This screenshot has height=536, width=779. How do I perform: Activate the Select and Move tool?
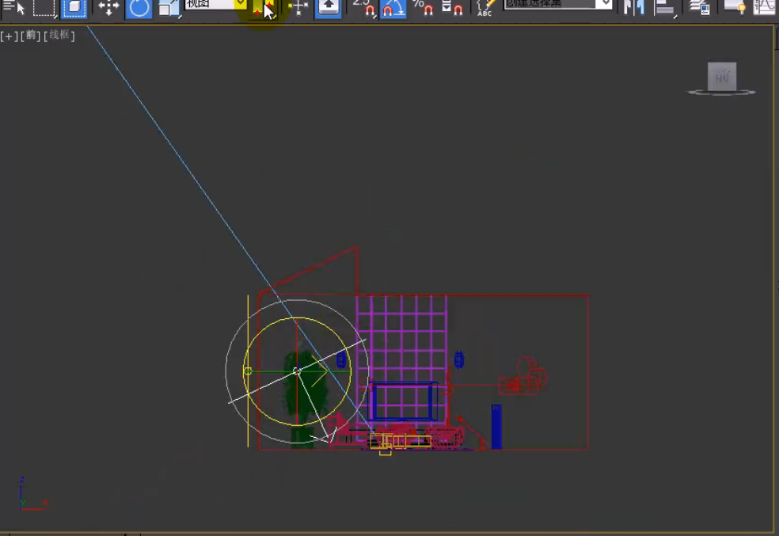[108, 8]
